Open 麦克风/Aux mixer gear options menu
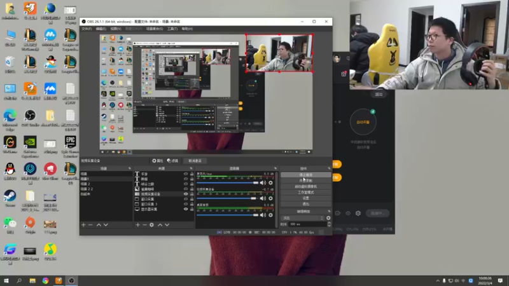This screenshot has width=509, height=286. point(270,183)
